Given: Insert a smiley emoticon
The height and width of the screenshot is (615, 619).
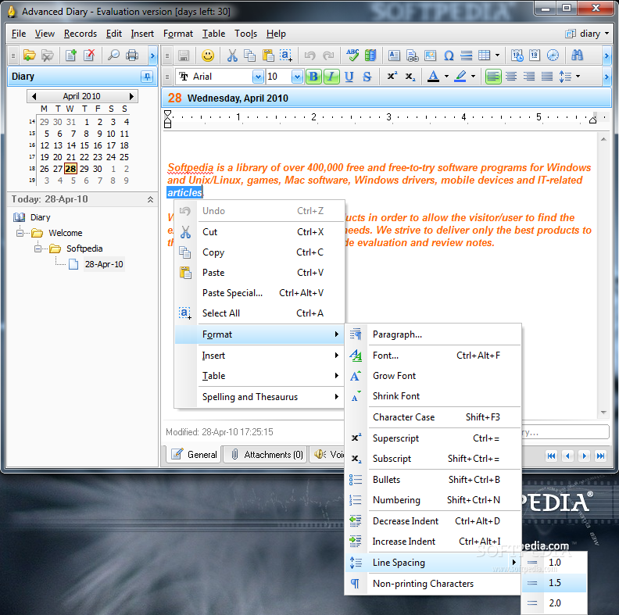Looking at the screenshot, I should click(208, 55).
